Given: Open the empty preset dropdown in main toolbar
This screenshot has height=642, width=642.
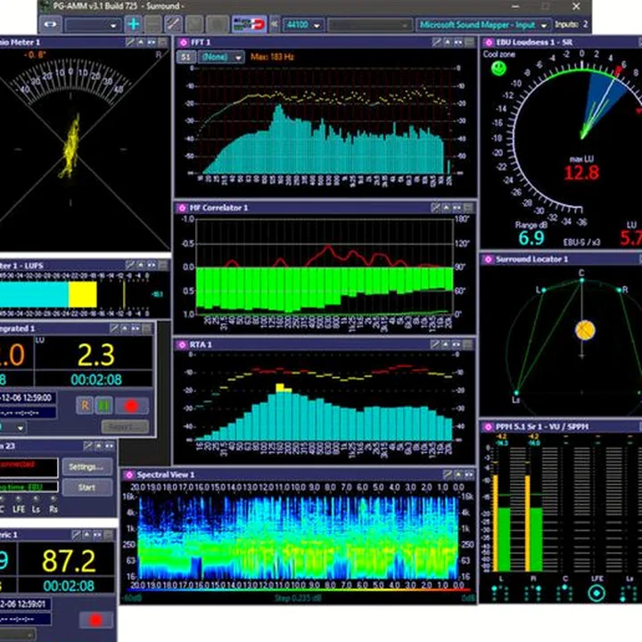Looking at the screenshot, I should [x=93, y=25].
